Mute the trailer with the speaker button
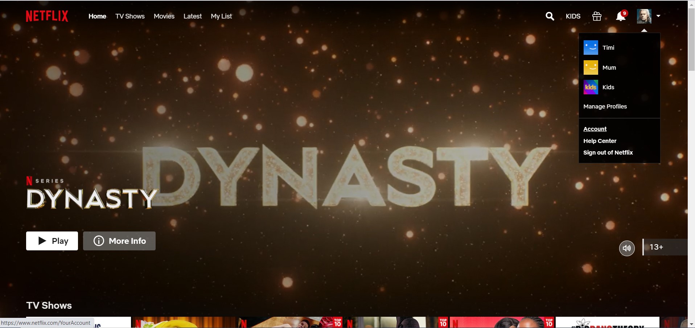The image size is (695, 328). point(627,248)
